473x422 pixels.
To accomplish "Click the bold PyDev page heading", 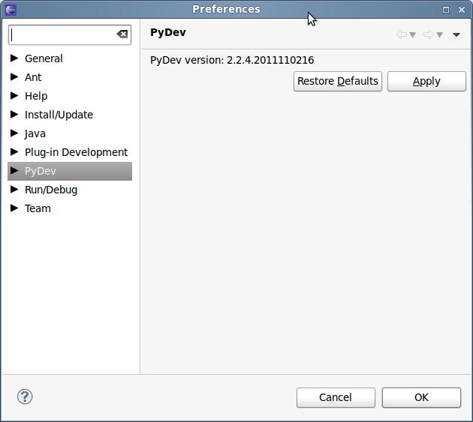I will pyautogui.click(x=168, y=32).
